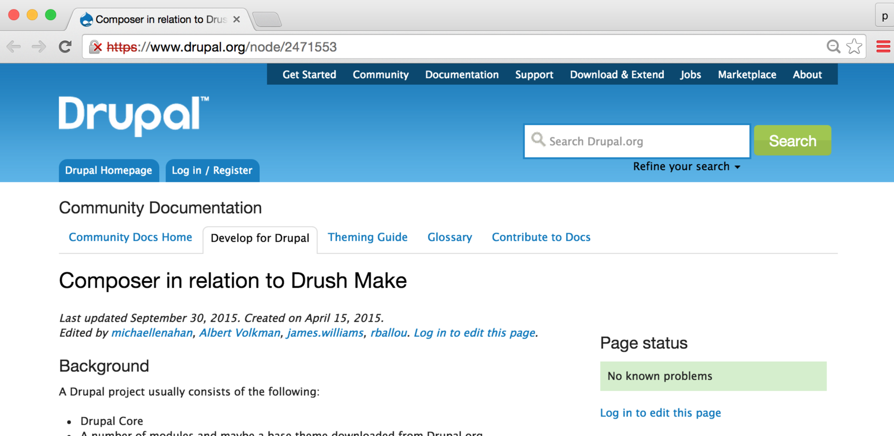Open the Download & Extend menu item
Screen dimensions: 894x436
point(617,75)
